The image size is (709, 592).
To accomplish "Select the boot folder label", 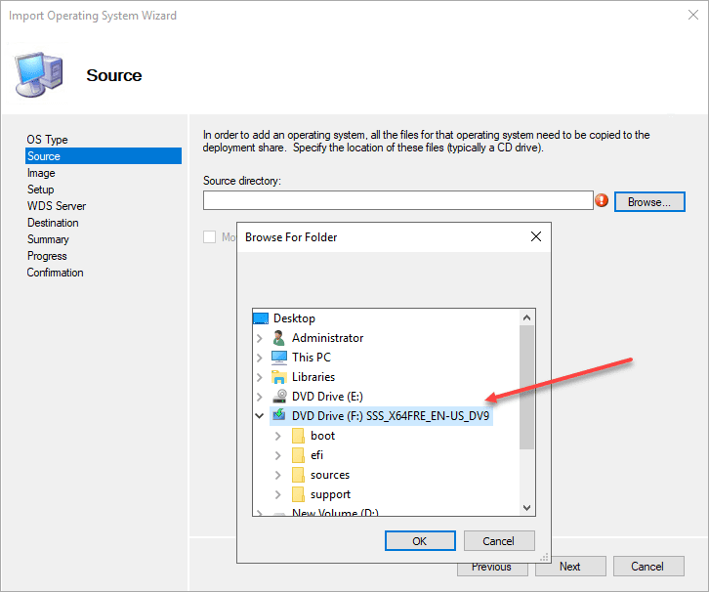I will [x=323, y=436].
